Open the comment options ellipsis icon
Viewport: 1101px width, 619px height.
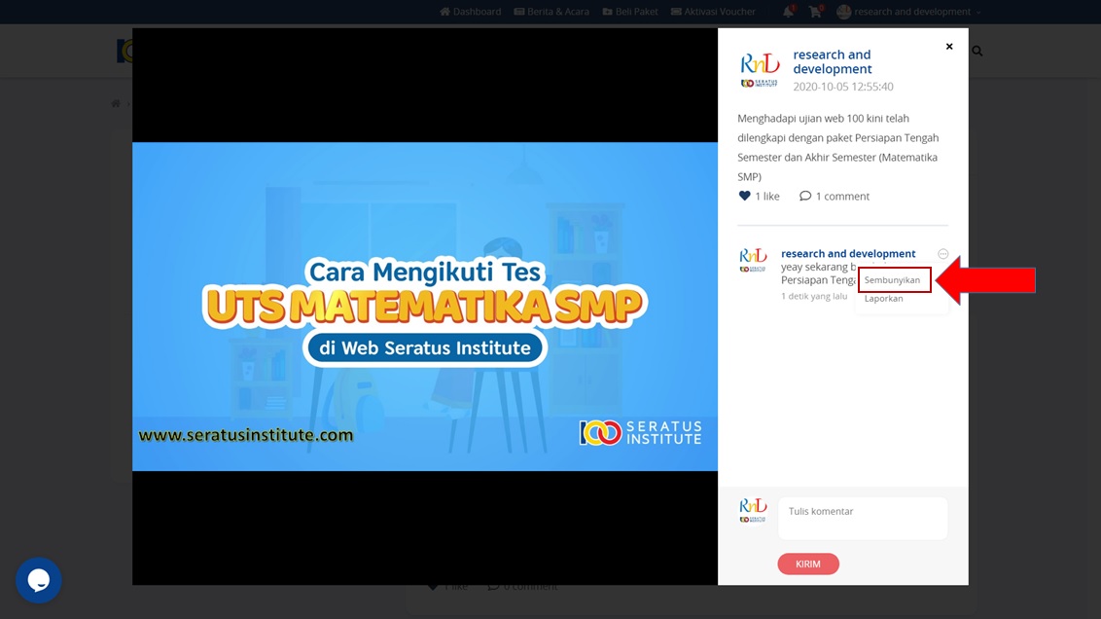pyautogui.click(x=943, y=254)
